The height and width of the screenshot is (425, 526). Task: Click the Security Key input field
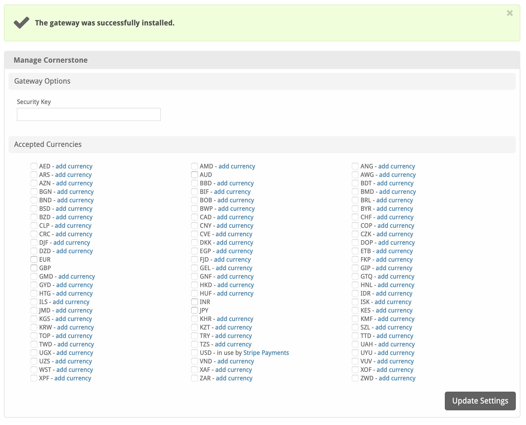89,114
